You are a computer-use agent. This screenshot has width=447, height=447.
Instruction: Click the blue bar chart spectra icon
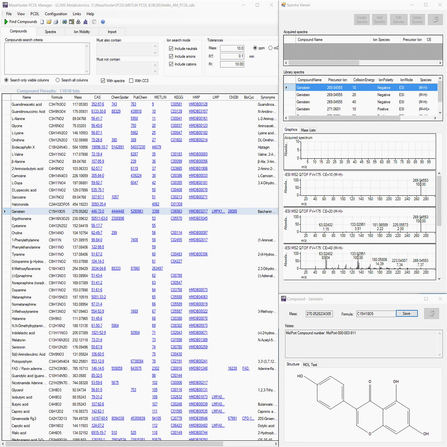coord(85,22)
